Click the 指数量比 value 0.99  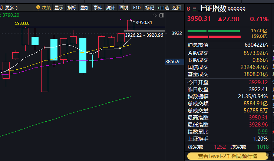tap(263, 132)
